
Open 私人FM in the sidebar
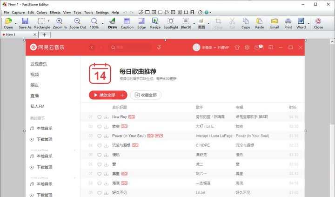pyautogui.click(x=37, y=106)
